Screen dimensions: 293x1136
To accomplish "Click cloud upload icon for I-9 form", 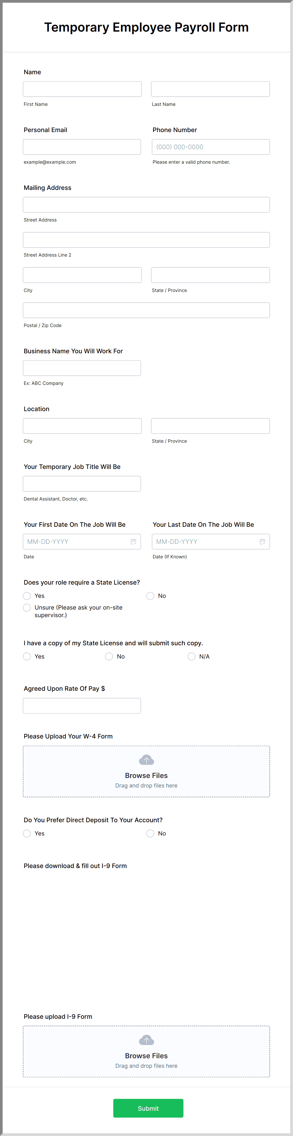I will tap(146, 1040).
